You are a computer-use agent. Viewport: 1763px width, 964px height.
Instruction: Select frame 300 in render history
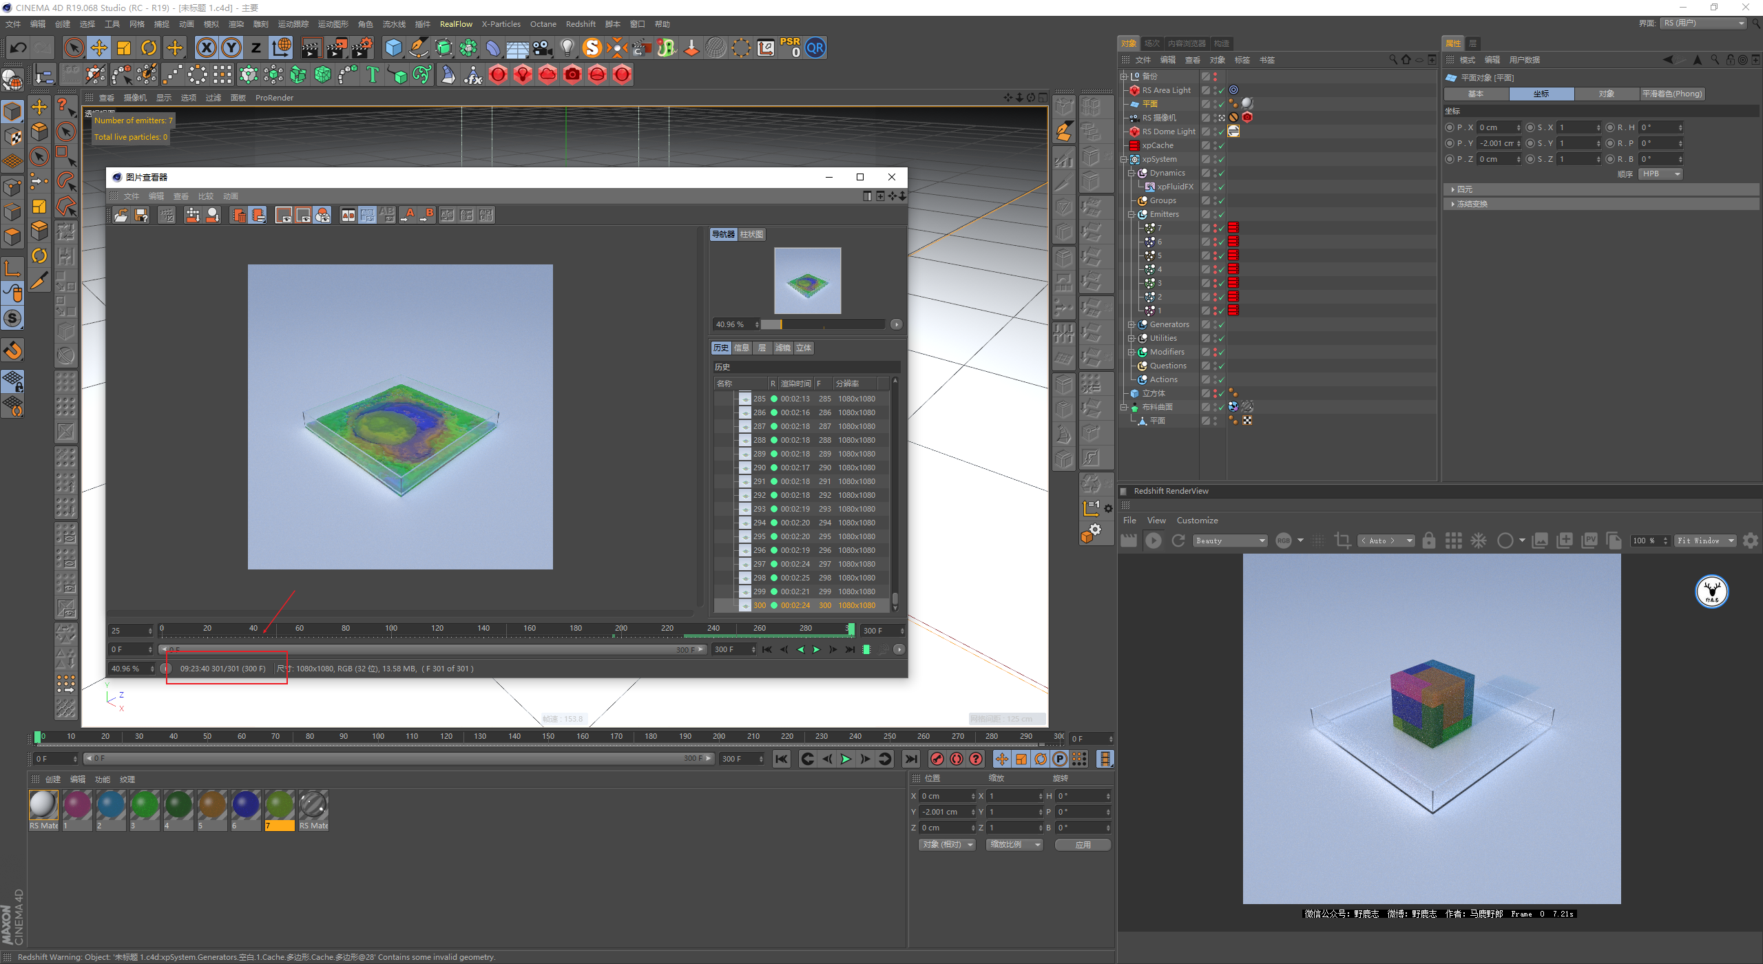804,606
